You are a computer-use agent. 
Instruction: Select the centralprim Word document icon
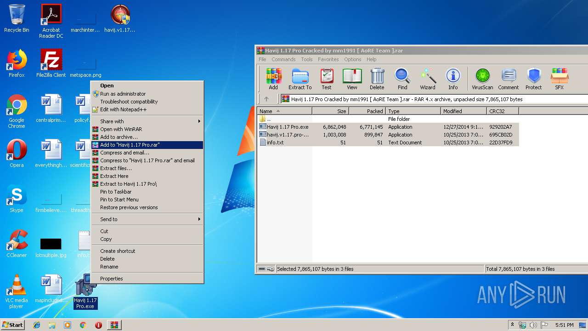tap(51, 108)
